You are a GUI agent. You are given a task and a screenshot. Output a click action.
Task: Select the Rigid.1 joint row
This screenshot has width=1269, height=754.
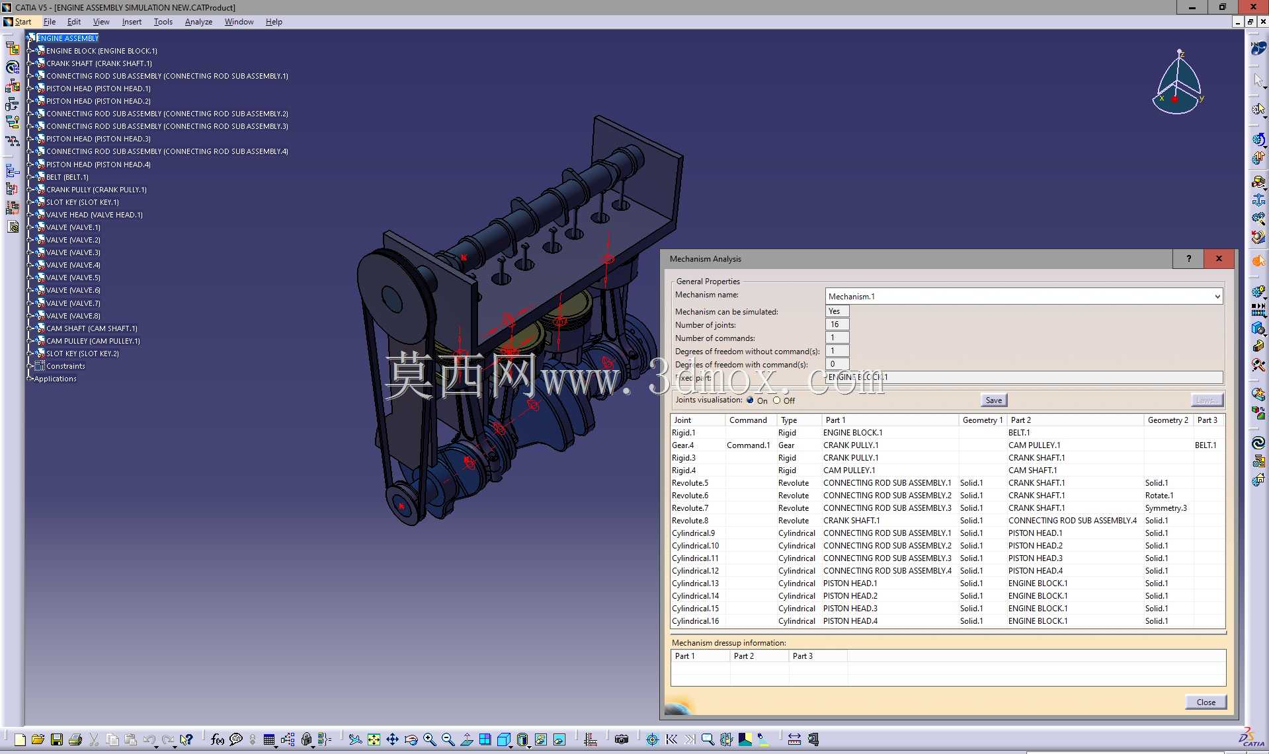948,433
